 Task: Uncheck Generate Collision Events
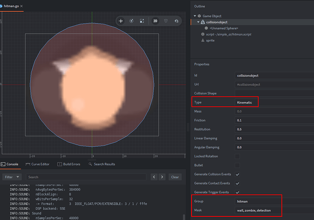tap(237, 175)
